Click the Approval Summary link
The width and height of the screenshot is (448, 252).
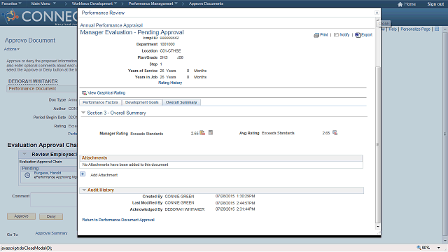[x=51, y=233]
